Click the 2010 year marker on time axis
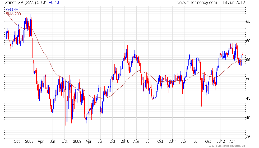Viewport: 259px width, 148px height. [x=125, y=141]
